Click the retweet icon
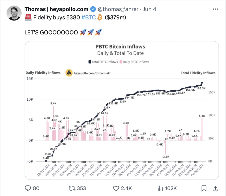The height and width of the screenshot is (196, 226). click(72, 188)
